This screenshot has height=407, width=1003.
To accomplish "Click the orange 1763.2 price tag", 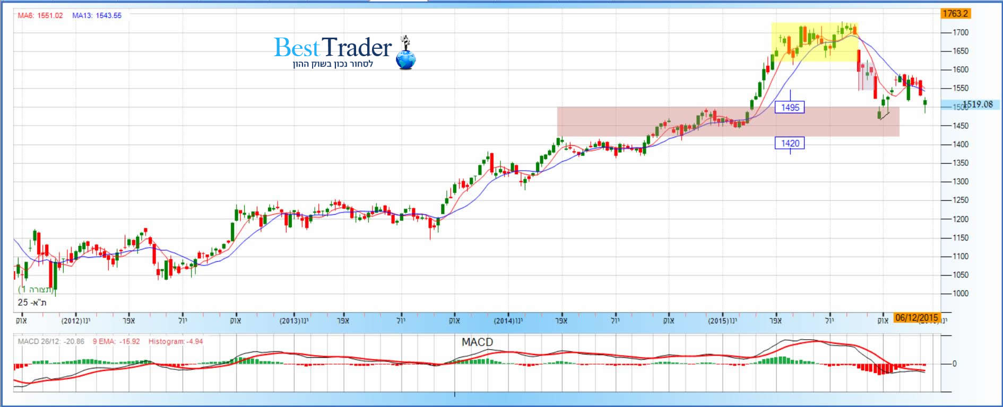I will (x=955, y=14).
